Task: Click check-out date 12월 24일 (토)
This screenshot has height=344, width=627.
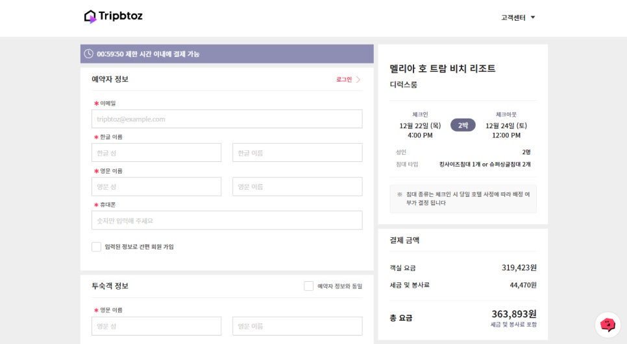Action: 506,126
